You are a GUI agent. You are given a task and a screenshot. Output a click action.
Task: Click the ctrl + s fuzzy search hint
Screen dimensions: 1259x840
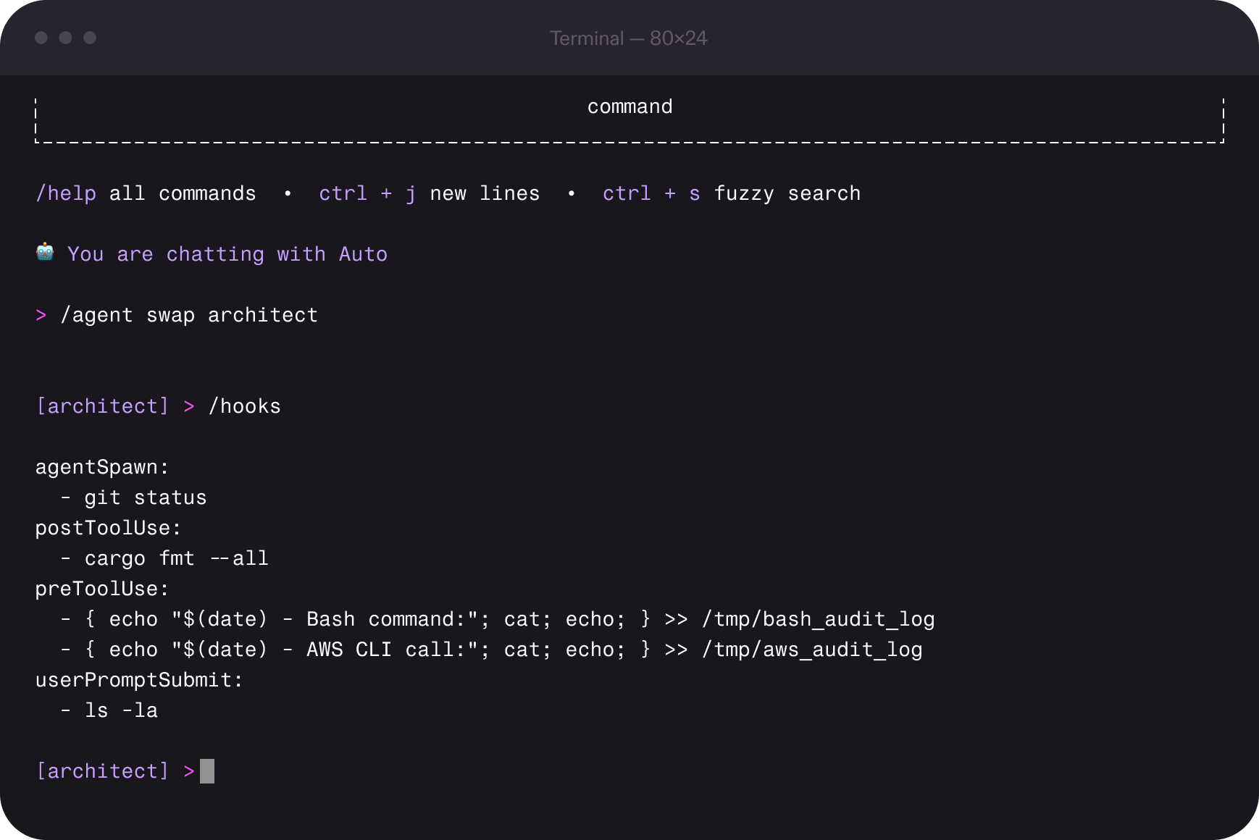point(731,193)
